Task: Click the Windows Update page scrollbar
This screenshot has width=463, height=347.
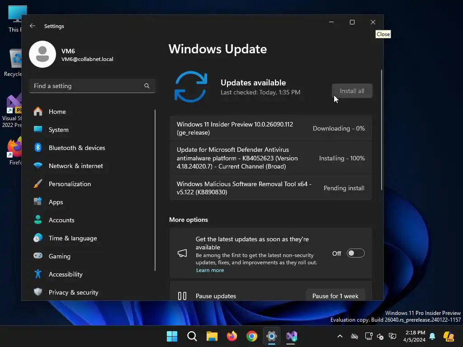Action: (x=382, y=130)
